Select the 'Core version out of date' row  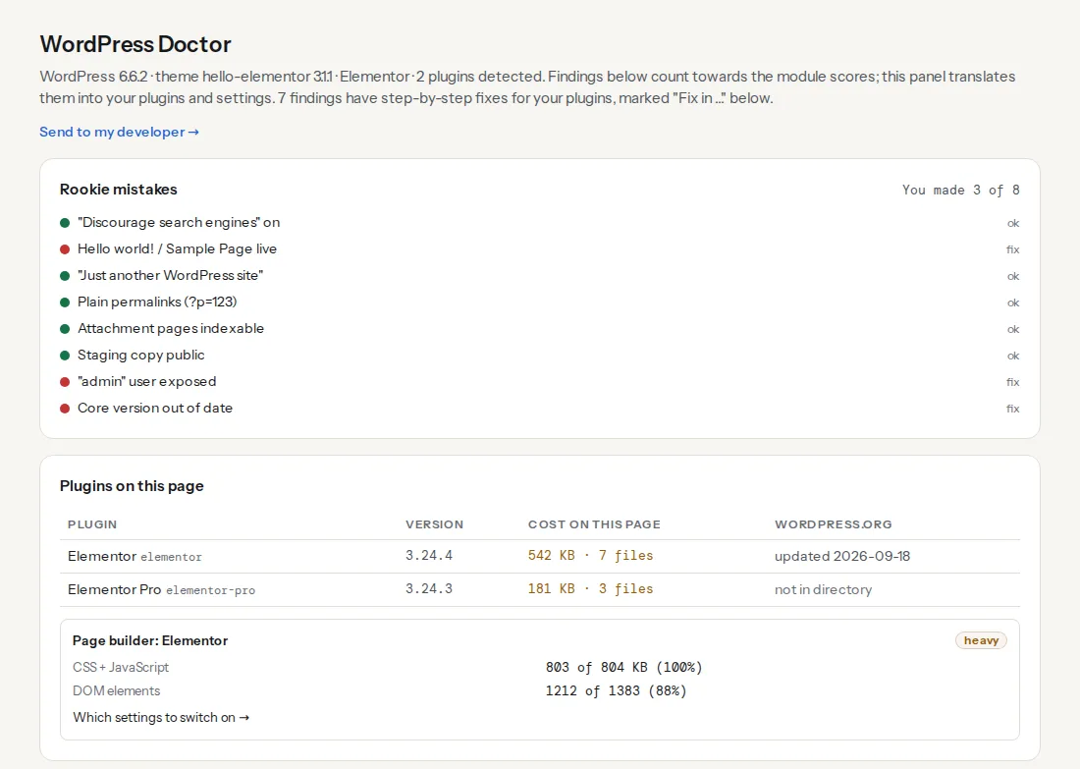tap(539, 408)
